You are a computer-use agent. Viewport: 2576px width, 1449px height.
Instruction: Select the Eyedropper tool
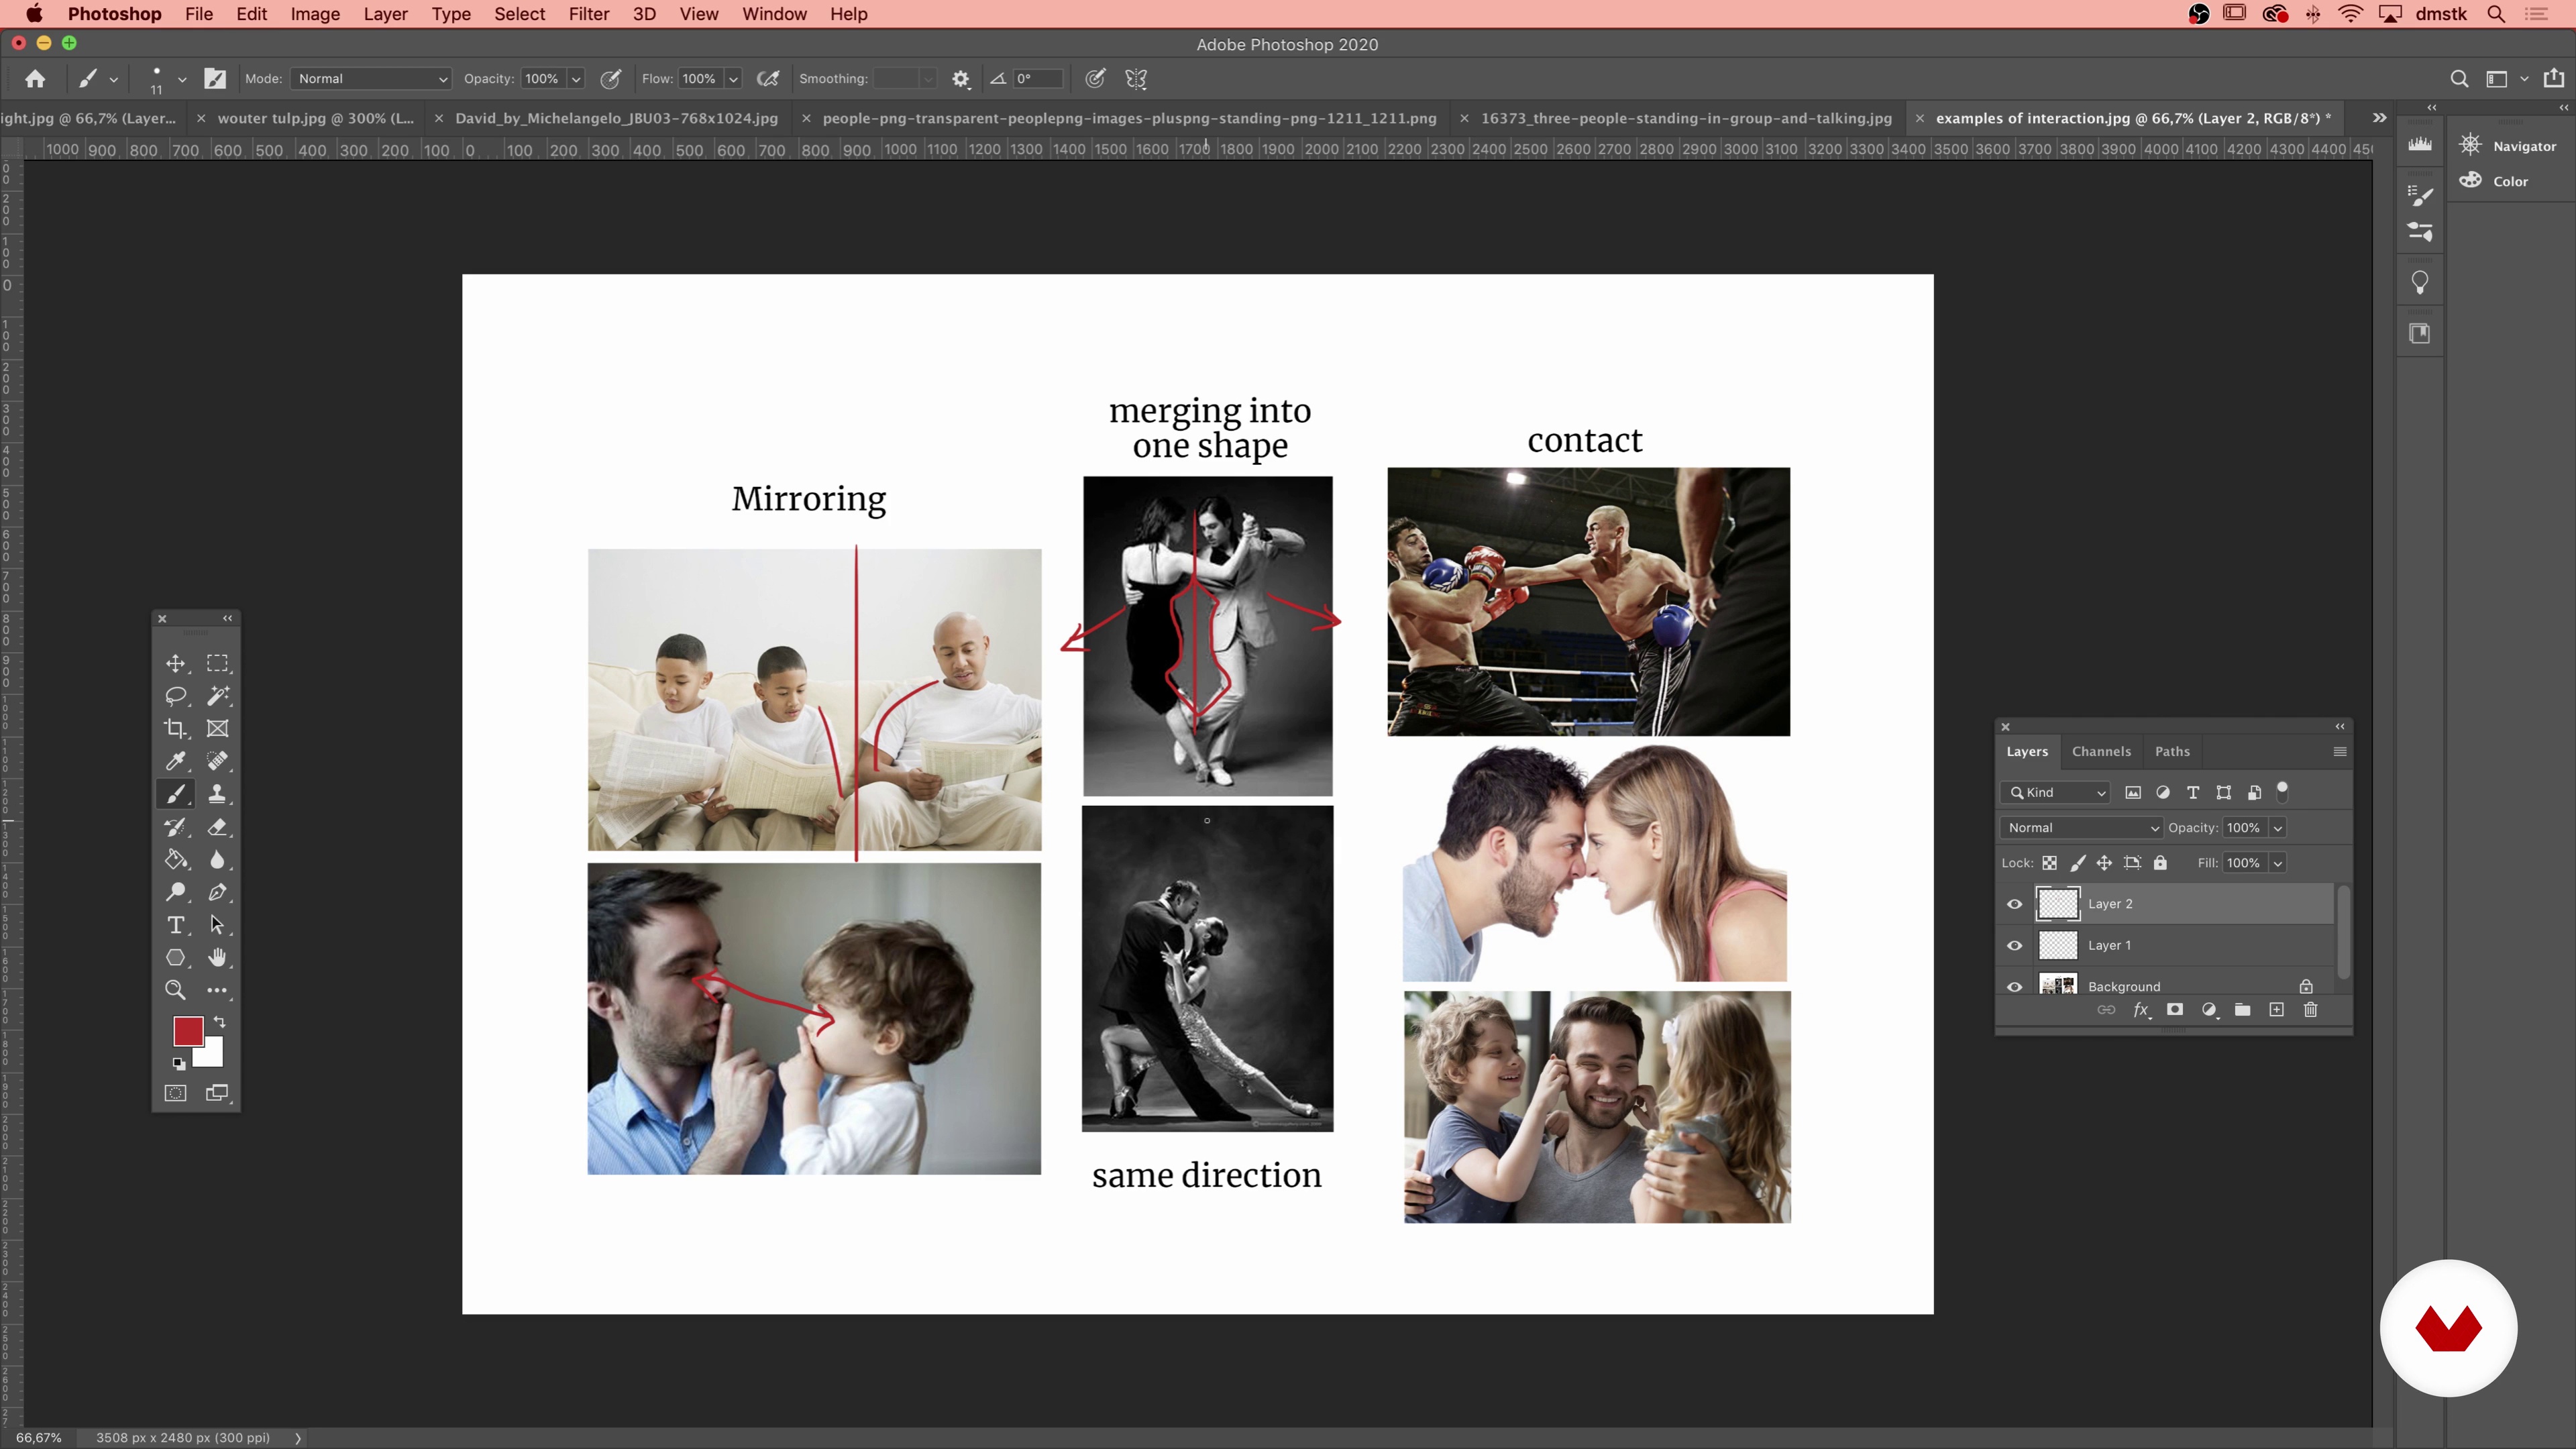175,761
